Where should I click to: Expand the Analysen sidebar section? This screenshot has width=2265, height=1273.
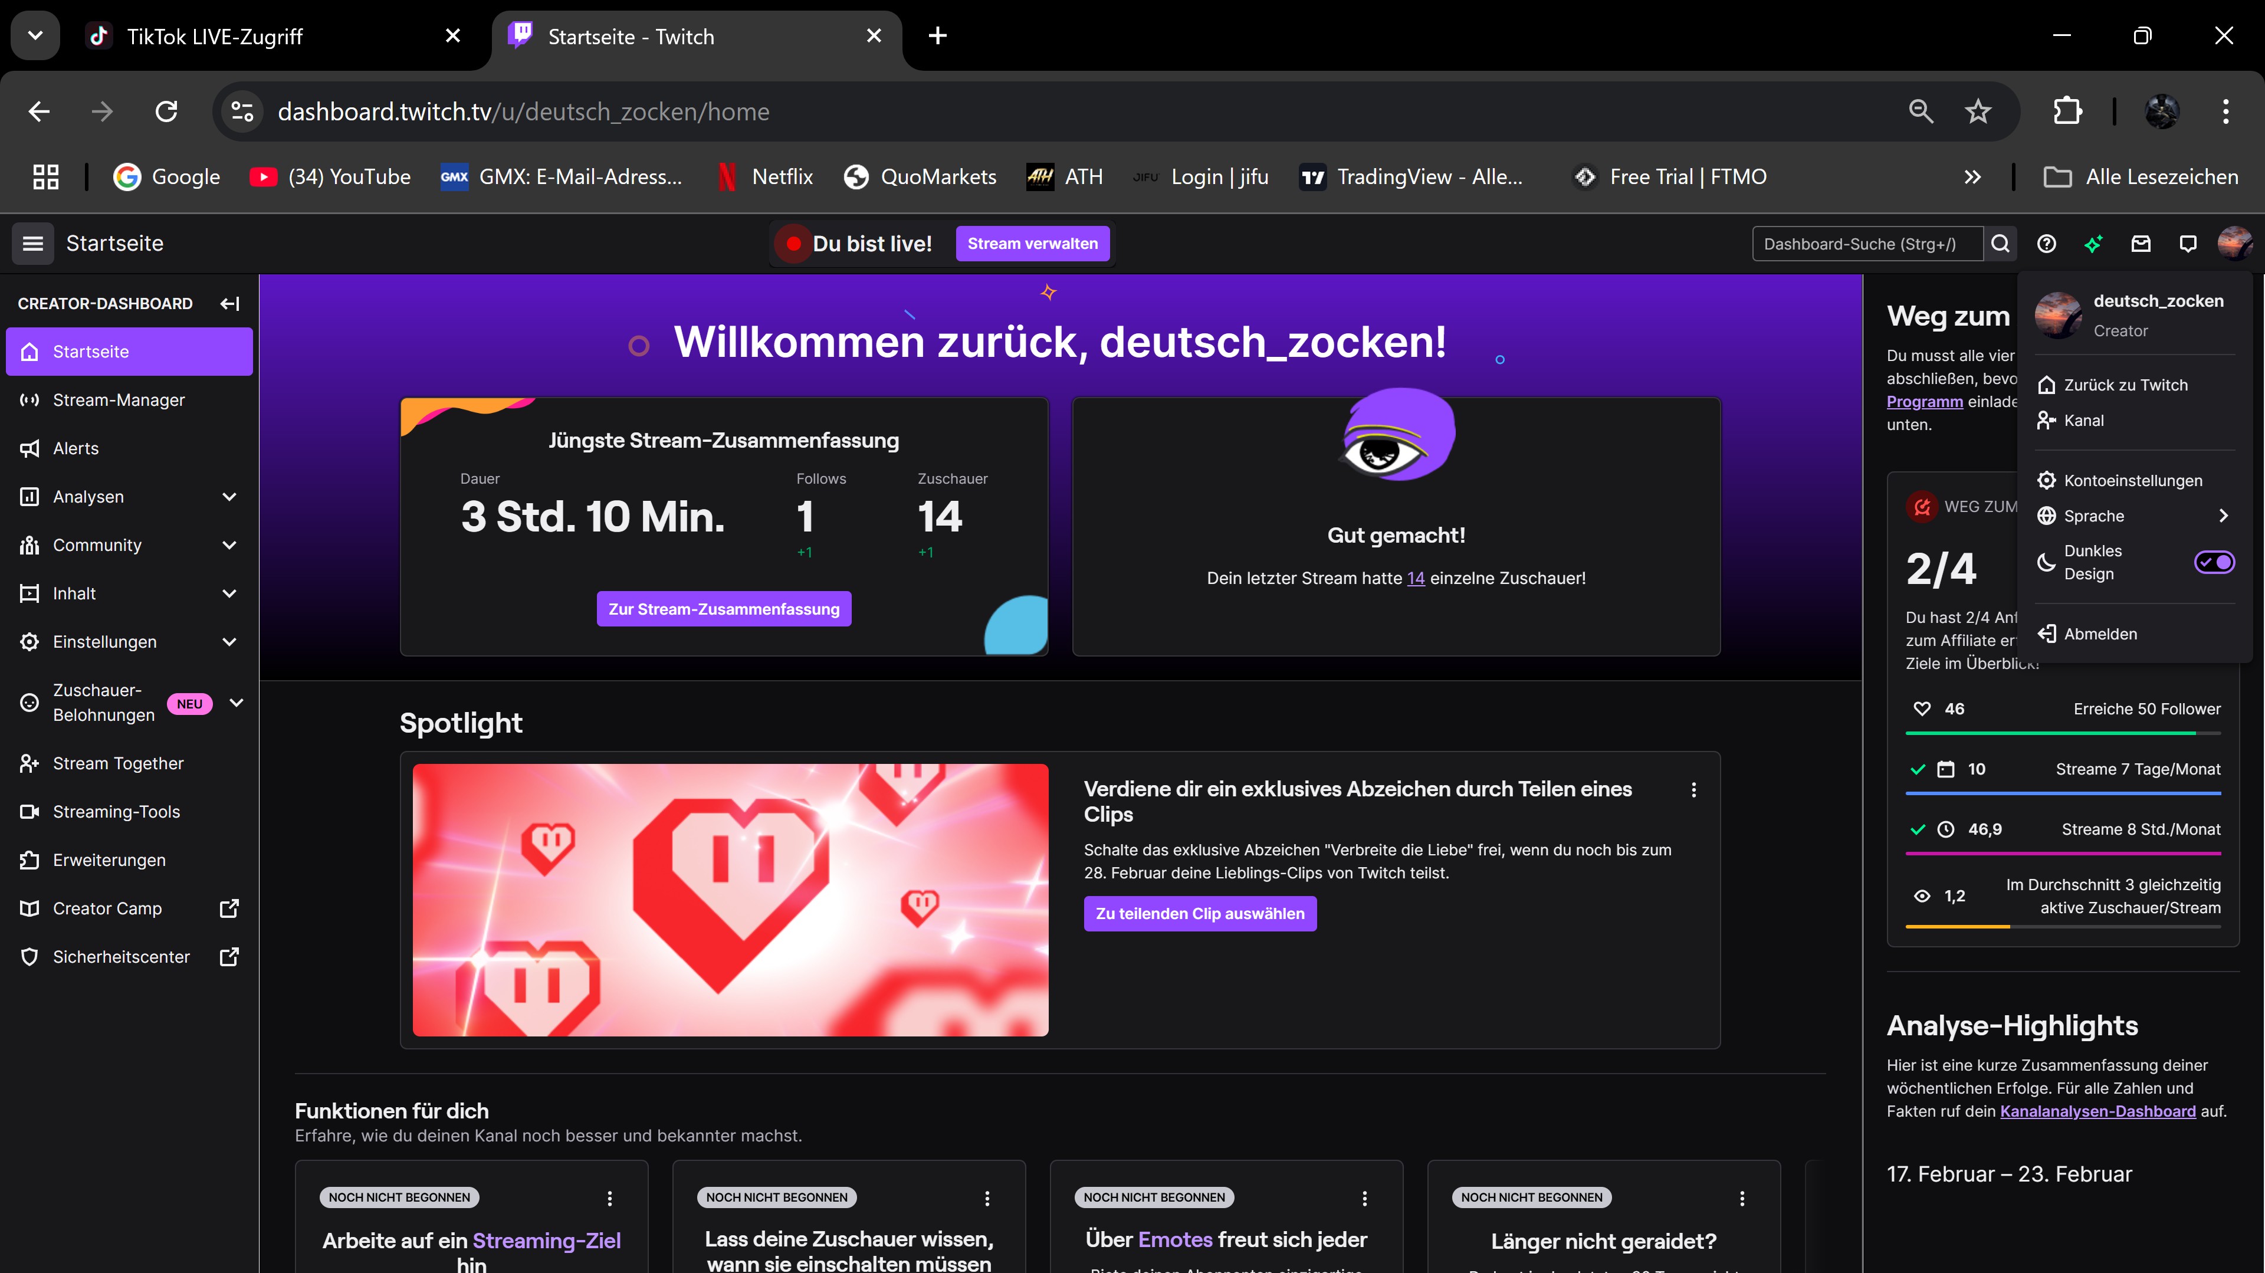[229, 497]
